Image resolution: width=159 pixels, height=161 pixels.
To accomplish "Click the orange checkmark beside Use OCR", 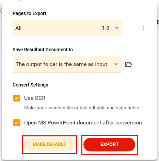I will coord(17,98).
